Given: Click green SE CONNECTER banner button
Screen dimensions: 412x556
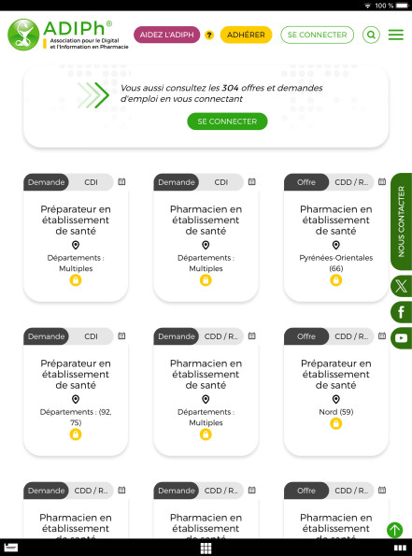Looking at the screenshot, I should 227,121.
